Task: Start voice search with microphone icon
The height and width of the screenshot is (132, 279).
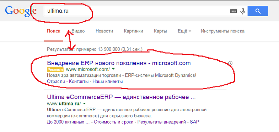Action: (242, 11)
